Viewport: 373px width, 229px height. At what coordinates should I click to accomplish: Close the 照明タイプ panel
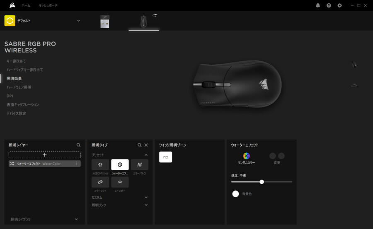146,145
